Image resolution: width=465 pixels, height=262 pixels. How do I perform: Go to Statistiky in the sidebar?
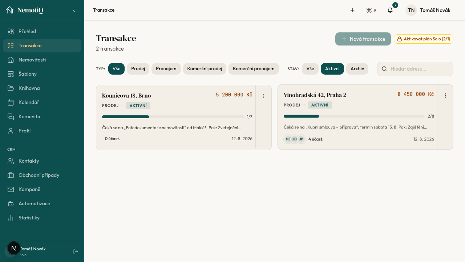pos(42,218)
